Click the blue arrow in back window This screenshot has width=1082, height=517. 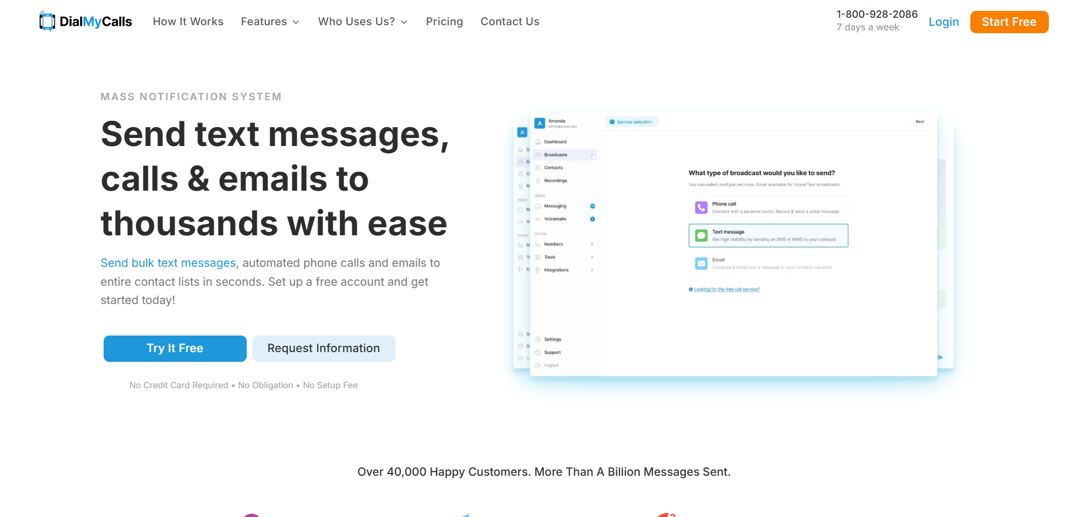pyautogui.click(x=940, y=357)
